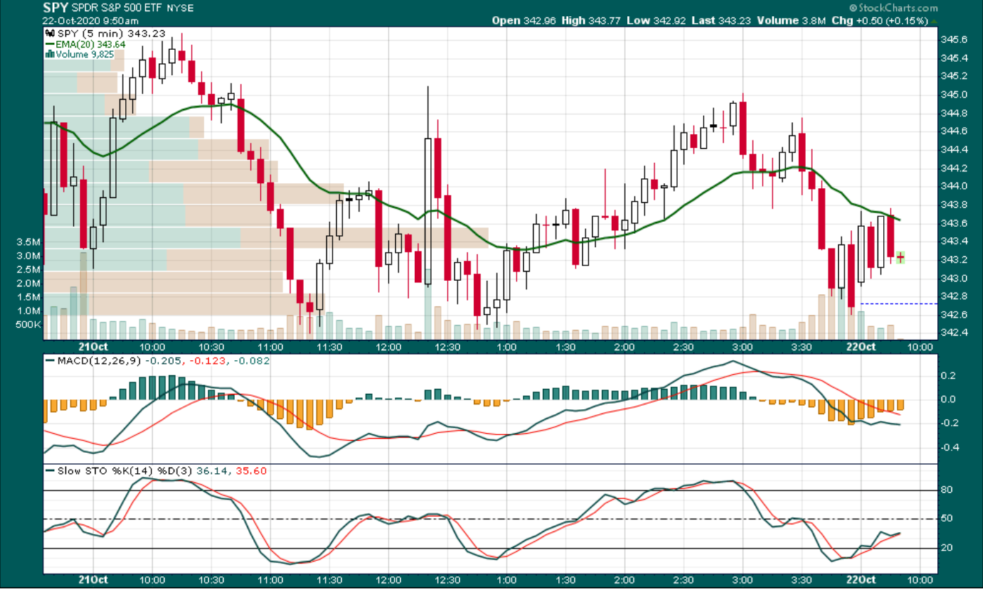Image resolution: width=983 pixels, height=589 pixels.
Task: Click the 500K volume scale label
Action: (x=28, y=324)
